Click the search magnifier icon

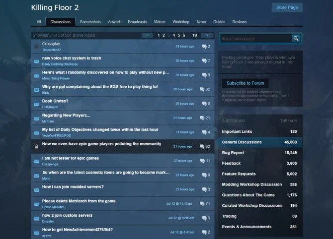click(296, 38)
